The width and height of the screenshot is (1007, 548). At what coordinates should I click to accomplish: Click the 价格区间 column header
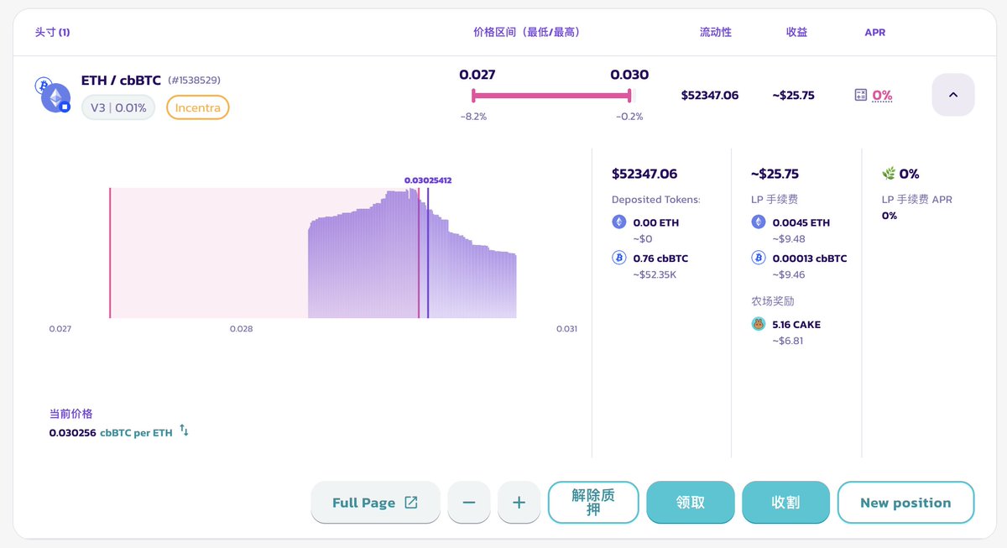click(526, 32)
